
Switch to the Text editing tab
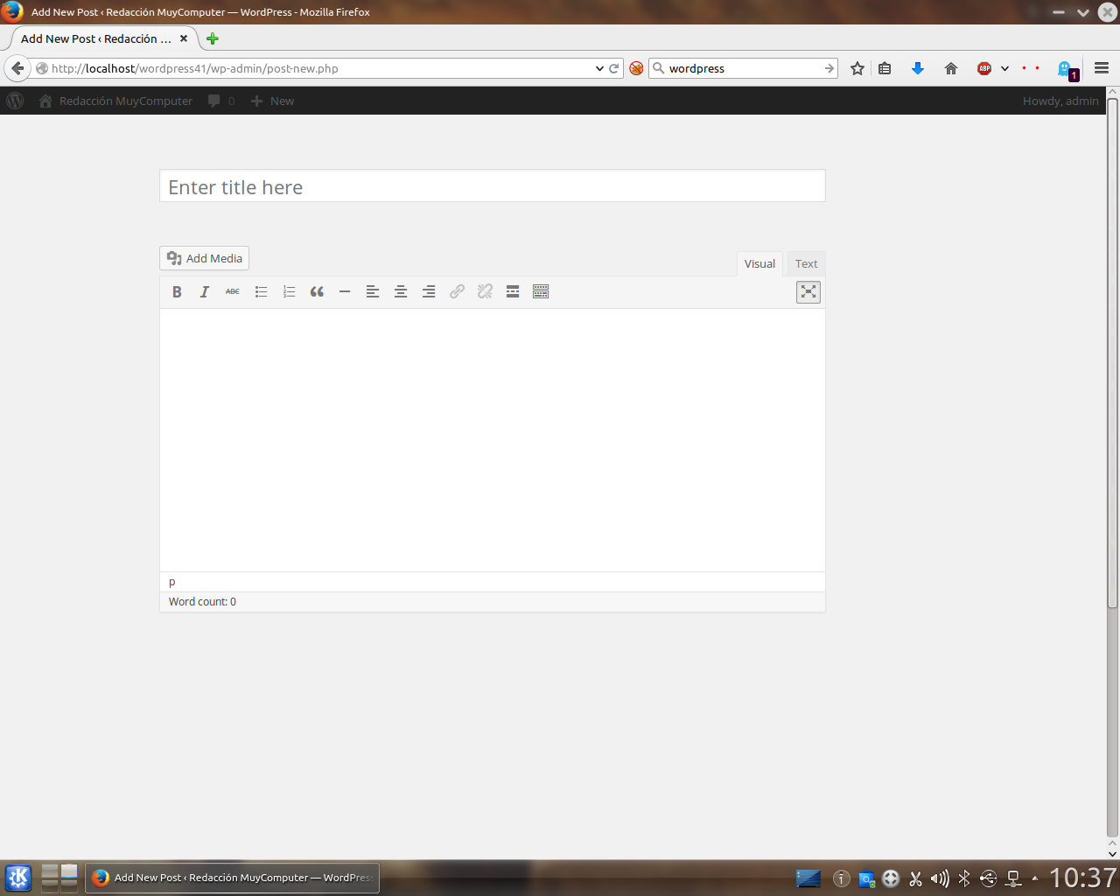coord(805,263)
